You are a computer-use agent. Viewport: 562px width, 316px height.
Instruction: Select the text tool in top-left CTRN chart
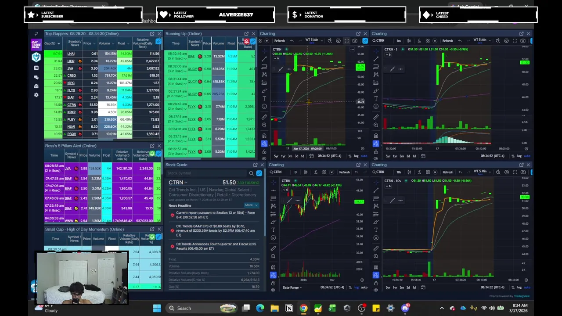[x=264, y=98]
